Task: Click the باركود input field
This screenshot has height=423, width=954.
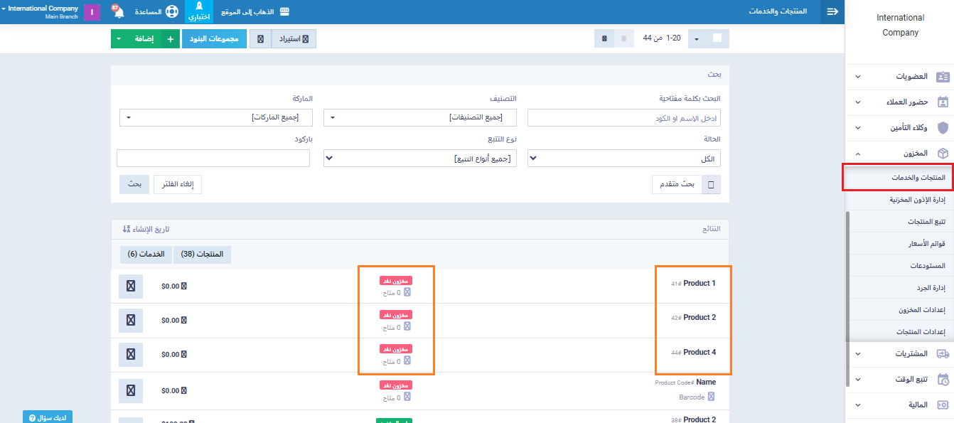Action: click(x=213, y=159)
